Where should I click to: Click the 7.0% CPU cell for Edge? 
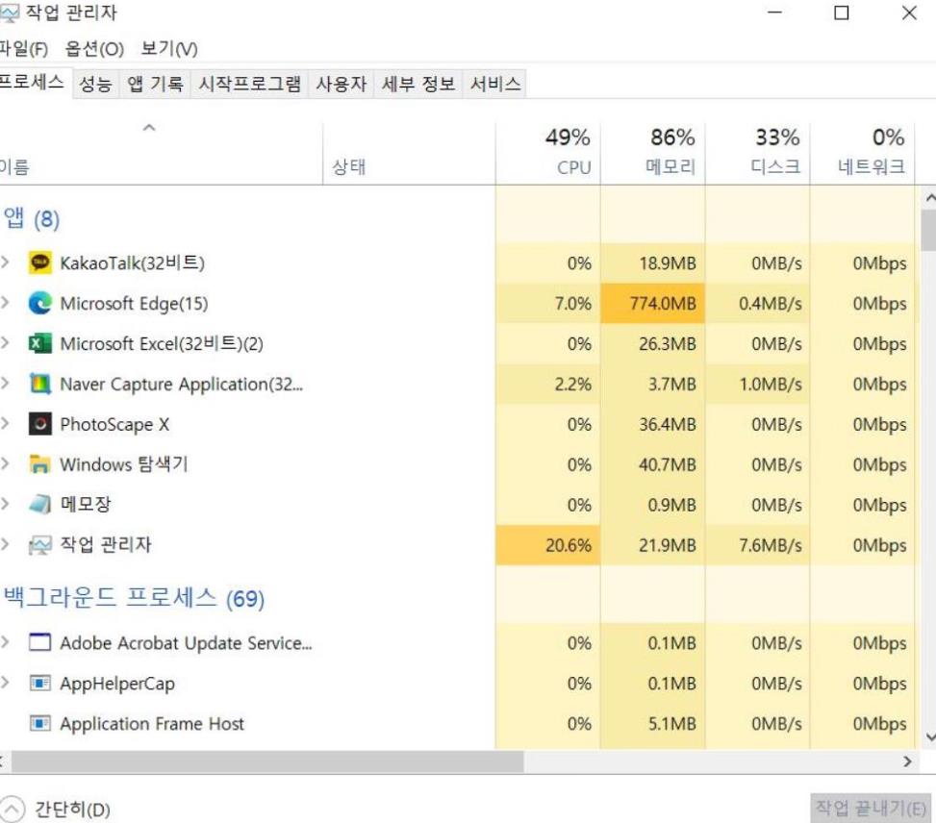pyautogui.click(x=548, y=303)
